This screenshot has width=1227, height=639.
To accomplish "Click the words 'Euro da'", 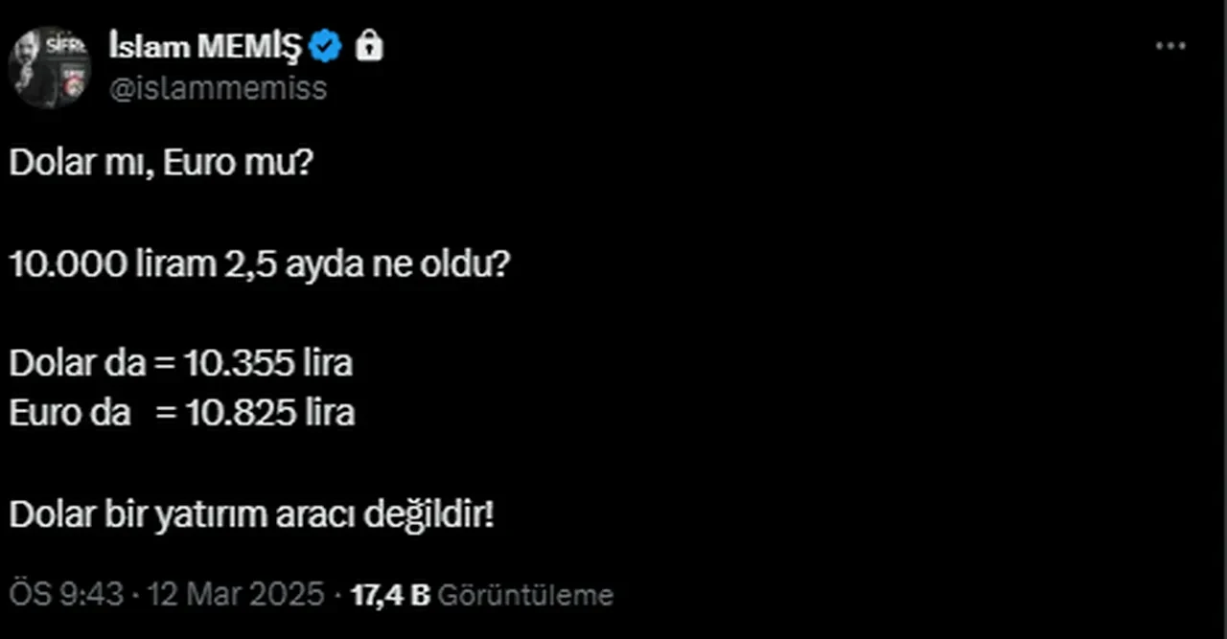I will [70, 413].
